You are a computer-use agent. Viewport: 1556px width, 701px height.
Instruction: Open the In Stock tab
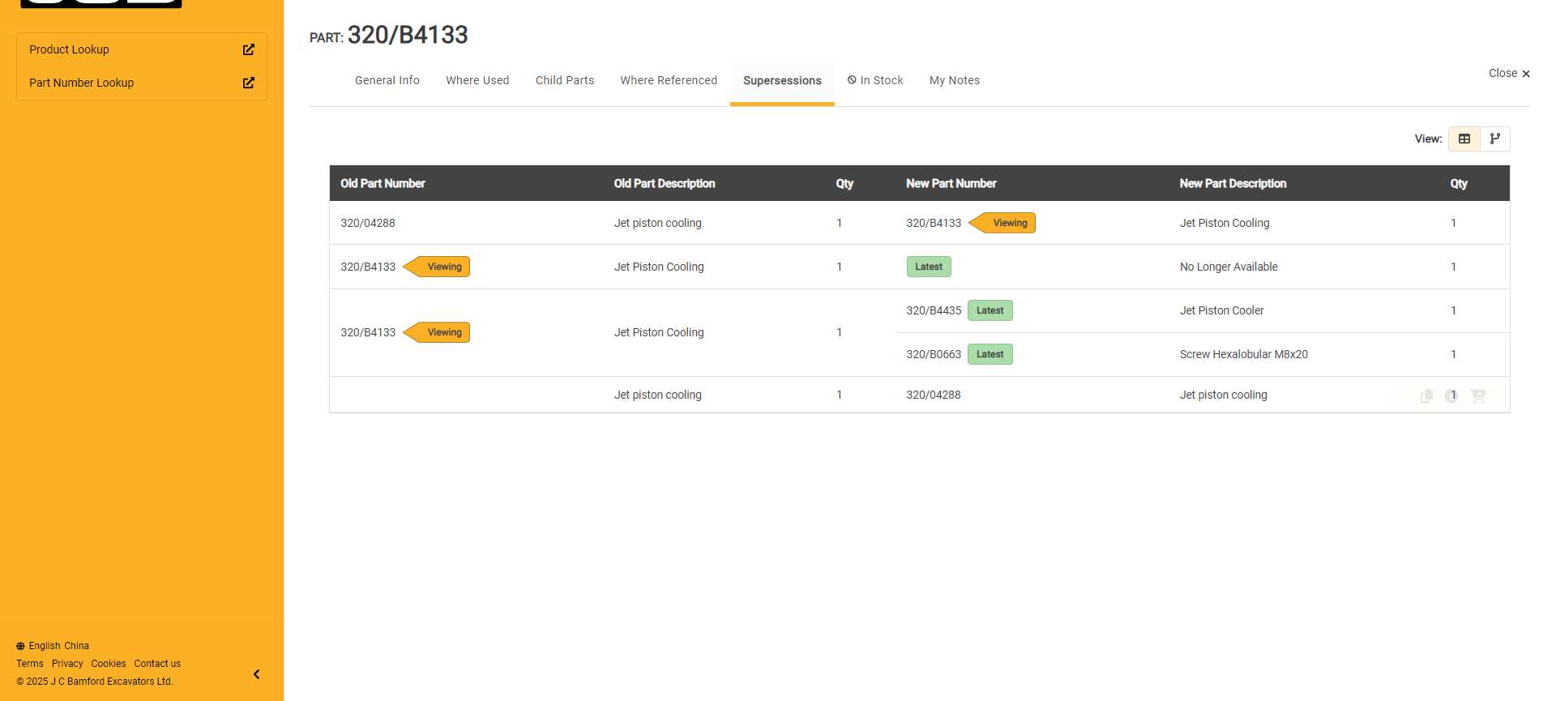(x=875, y=80)
